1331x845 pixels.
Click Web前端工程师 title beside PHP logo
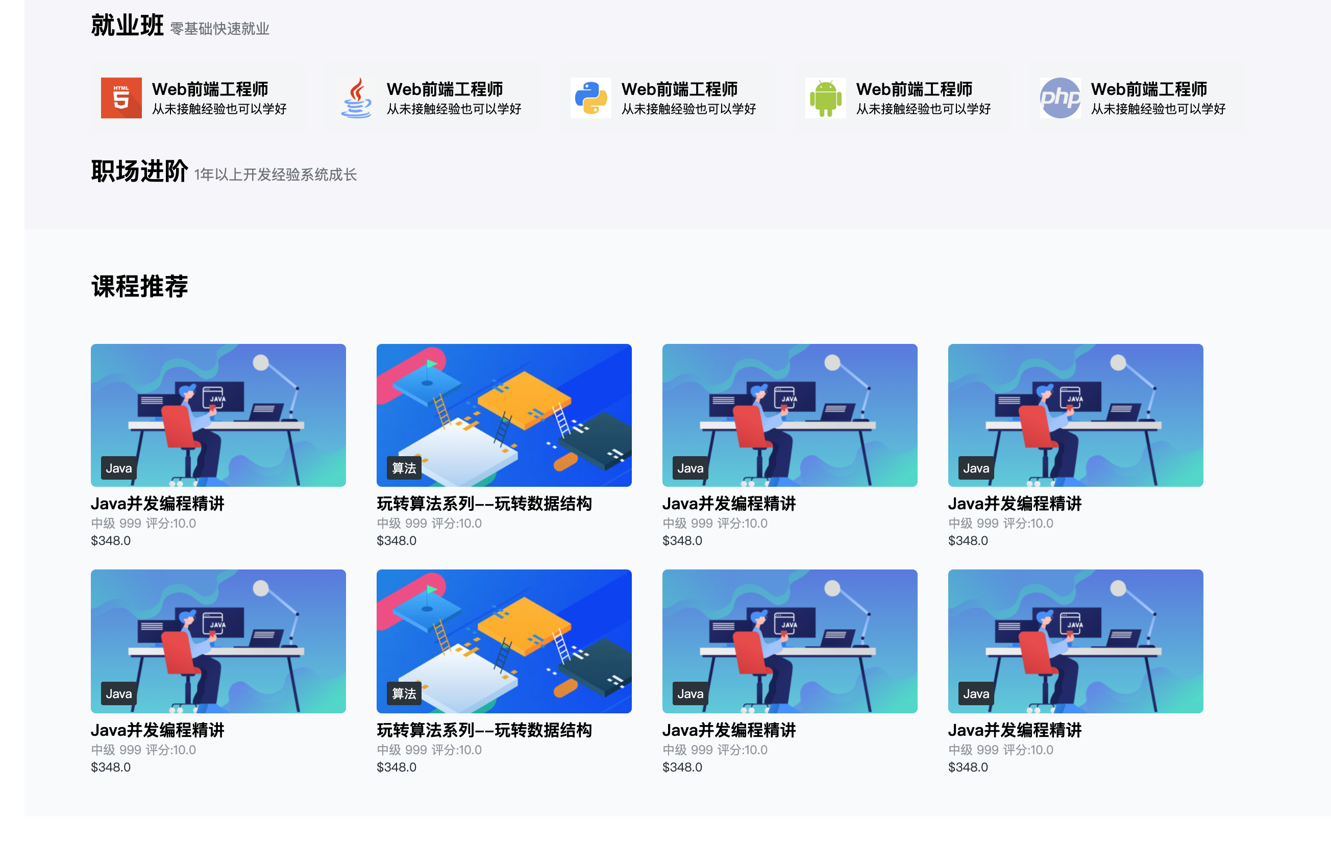point(1149,89)
